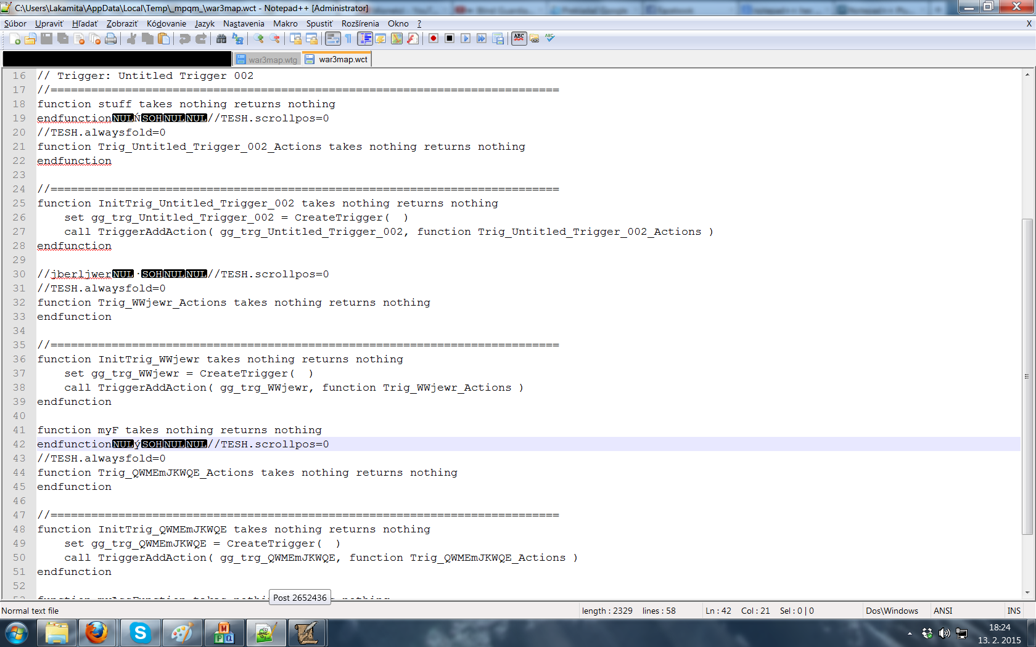
Task: Toggle synchronized horizontal scrolling icon
Action: pyautogui.click(x=311, y=39)
